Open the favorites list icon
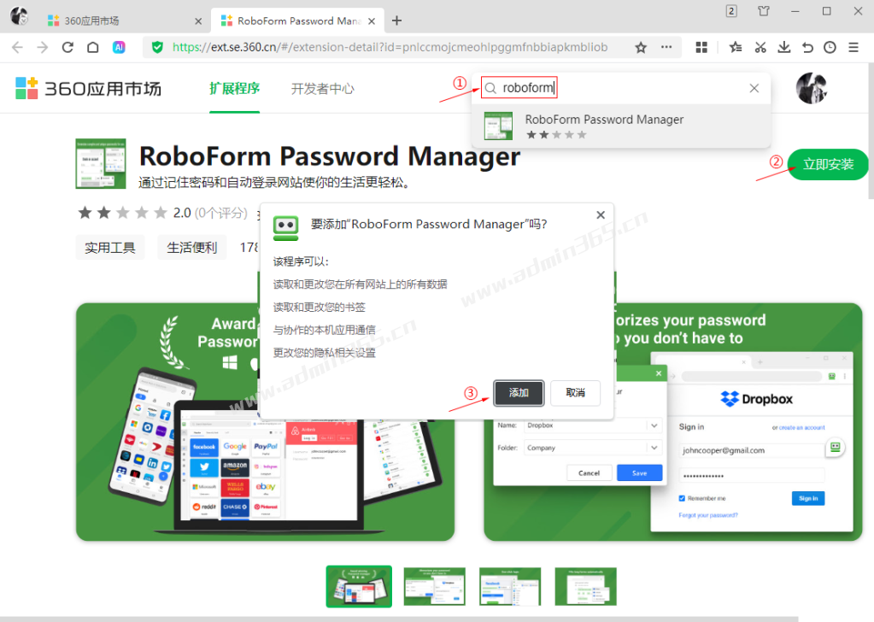 coord(736,47)
